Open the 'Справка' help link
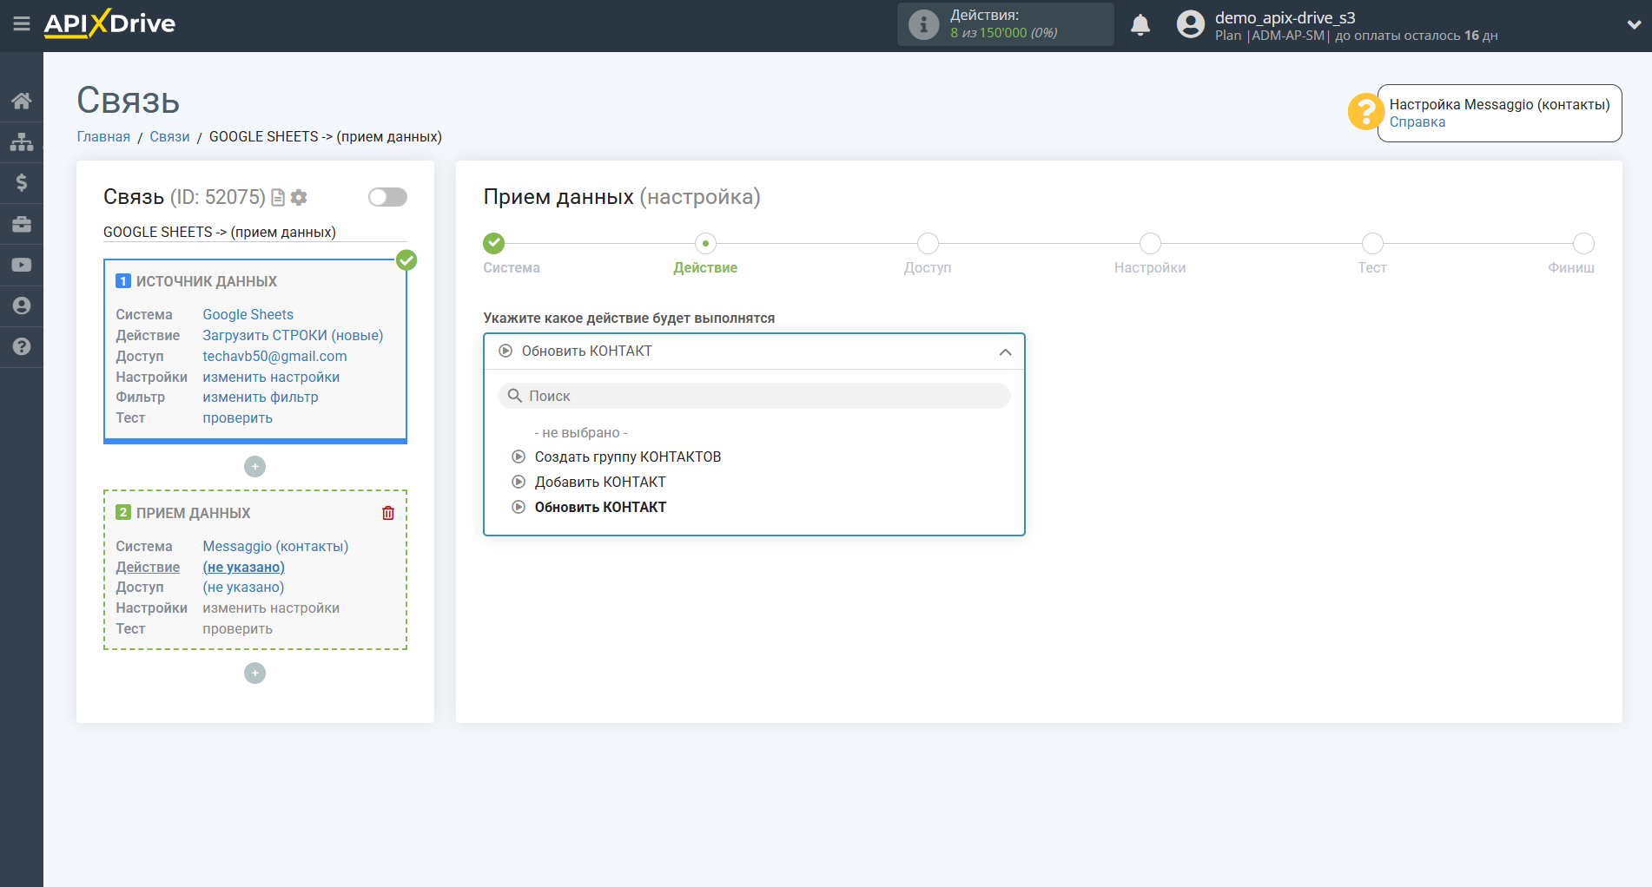 tap(1417, 122)
